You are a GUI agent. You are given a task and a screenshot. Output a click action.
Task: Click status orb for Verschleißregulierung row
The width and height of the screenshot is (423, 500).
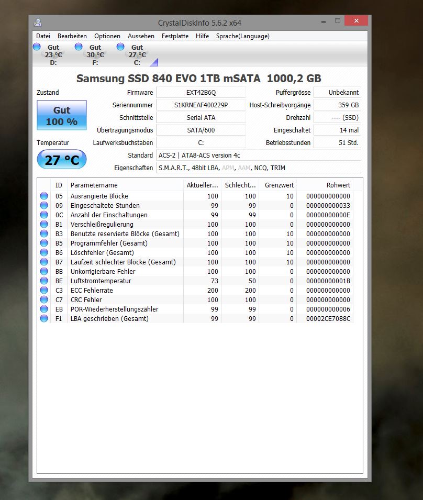(44, 224)
